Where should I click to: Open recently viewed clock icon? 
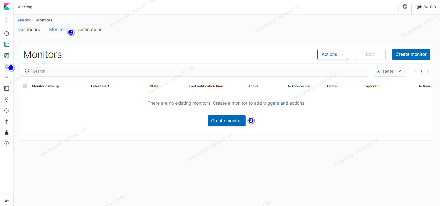(7, 20)
